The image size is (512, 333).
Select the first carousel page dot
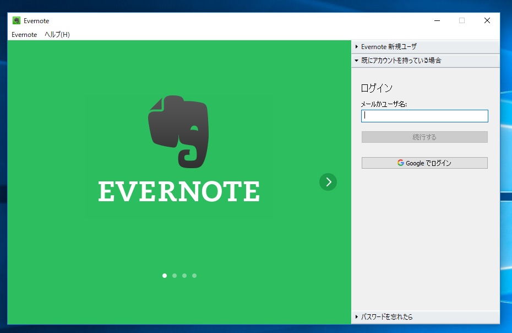(165, 276)
